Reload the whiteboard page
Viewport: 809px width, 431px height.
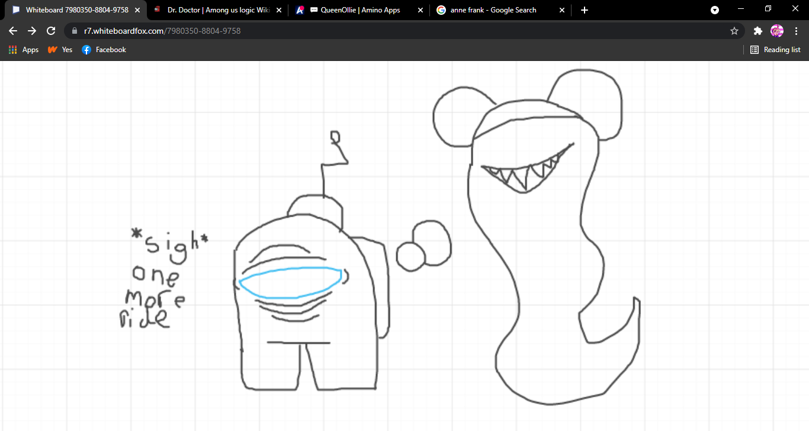pyautogui.click(x=51, y=31)
